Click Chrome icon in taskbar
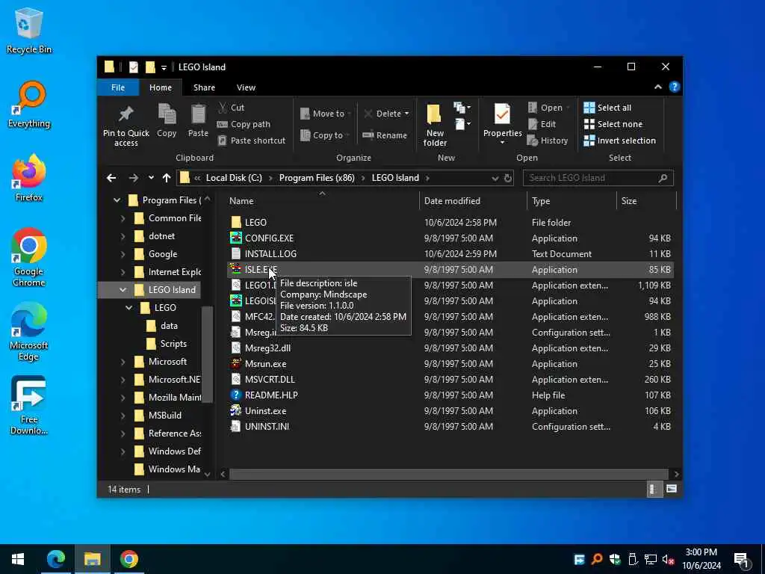Viewport: 765px width, 574px height. pyautogui.click(x=128, y=559)
